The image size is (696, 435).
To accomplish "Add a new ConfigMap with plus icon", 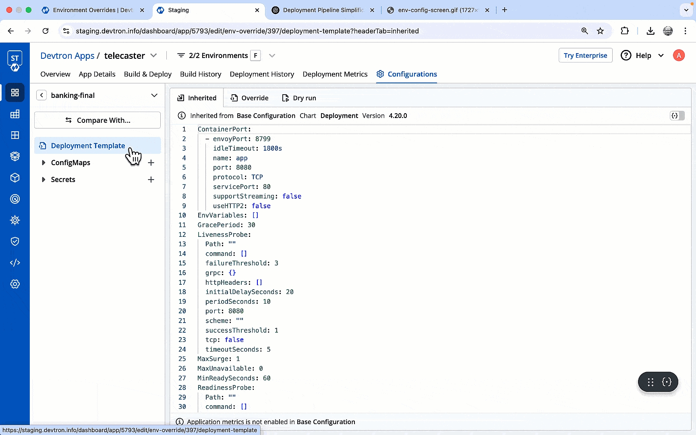I will coord(151,163).
